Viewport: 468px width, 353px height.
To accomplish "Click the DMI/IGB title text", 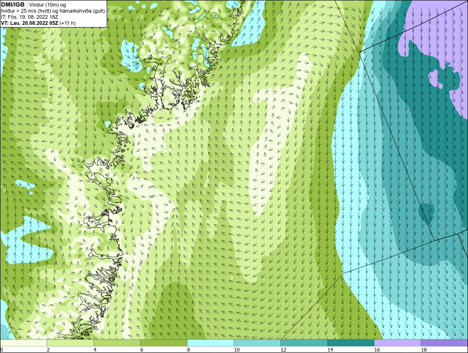I will tap(13, 5).
